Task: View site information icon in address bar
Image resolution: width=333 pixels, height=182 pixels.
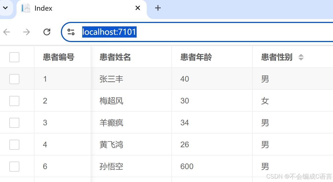Action: pyautogui.click(x=71, y=32)
